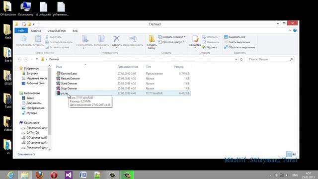Select the yii.rar archive file
This screenshot has width=318, height=179.
point(123,93)
